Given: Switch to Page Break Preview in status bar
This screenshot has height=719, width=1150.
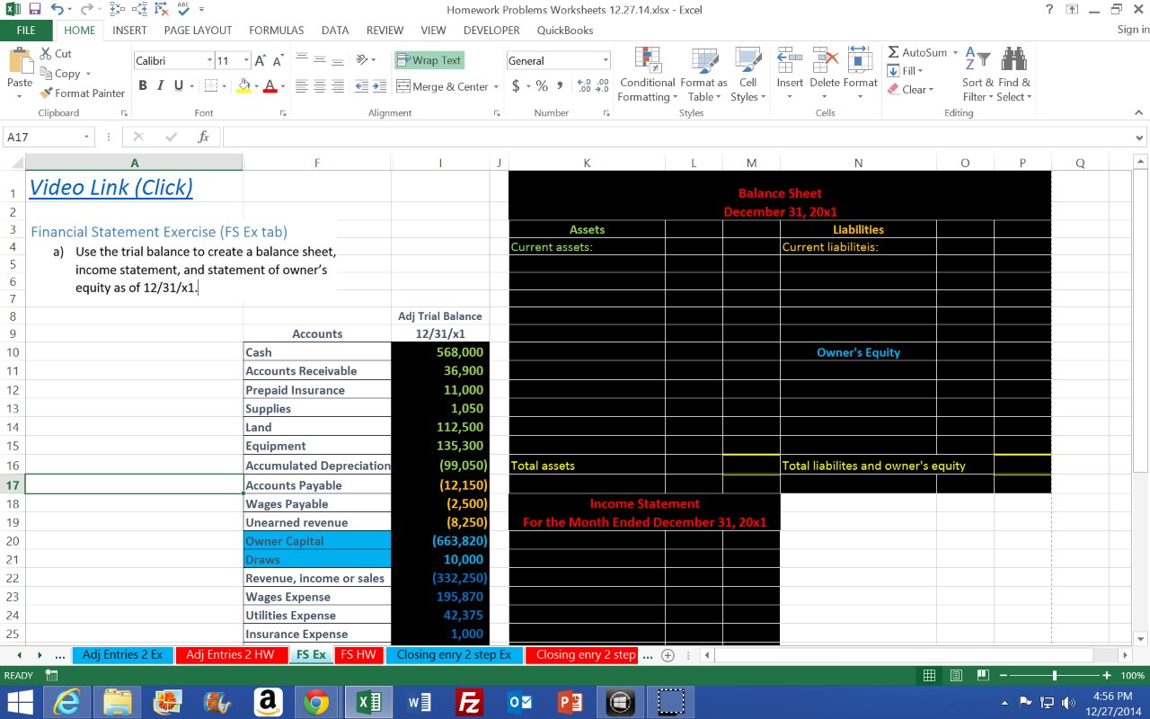Looking at the screenshot, I should (x=983, y=675).
